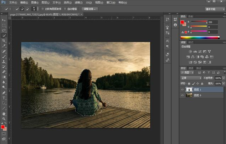Image resolution: width=226 pixels, height=144 pixels.
Task: Expand the layer filter 类型 dropdown
Action: (x=188, y=73)
